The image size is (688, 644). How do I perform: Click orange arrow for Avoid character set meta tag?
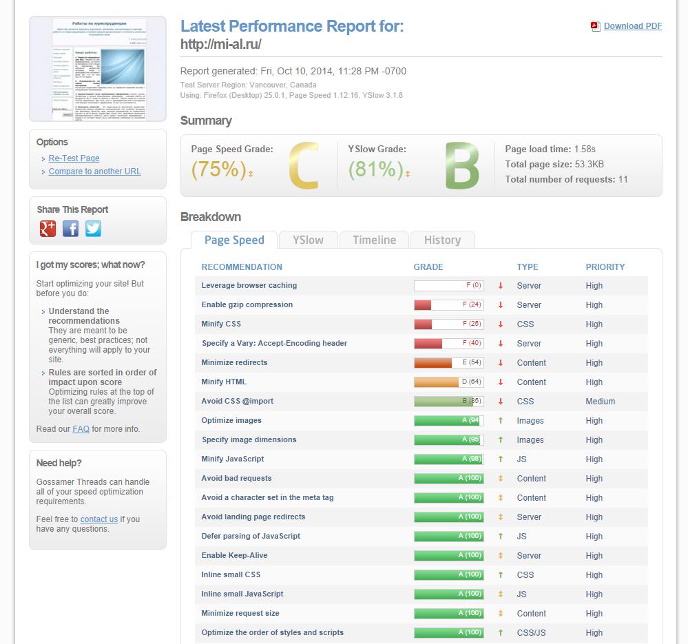(x=501, y=497)
